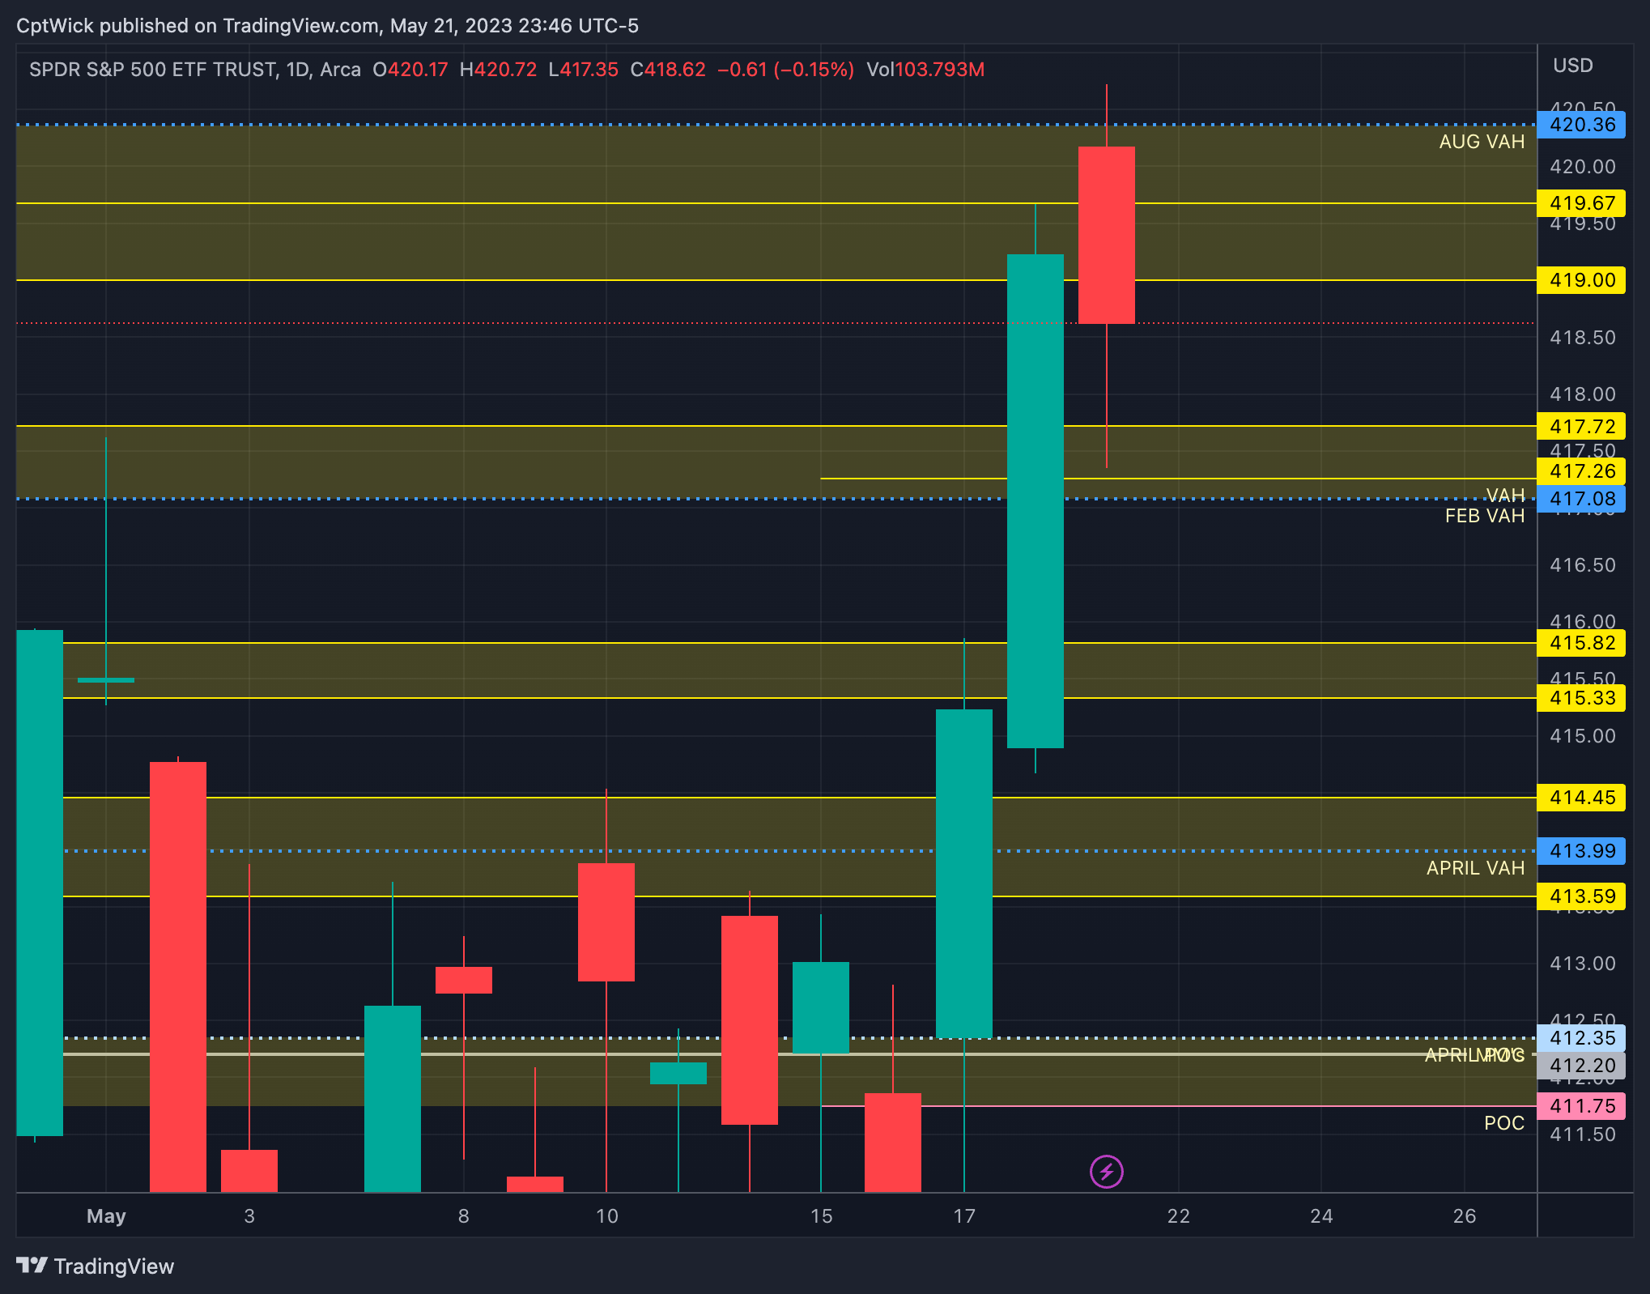Click the TradingView logo at bottom left
1650x1294 pixels.
96,1266
